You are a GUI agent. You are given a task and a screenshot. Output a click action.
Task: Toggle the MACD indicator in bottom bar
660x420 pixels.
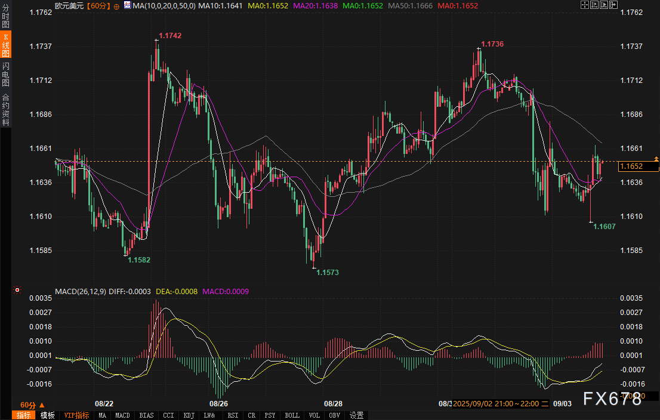click(x=122, y=415)
